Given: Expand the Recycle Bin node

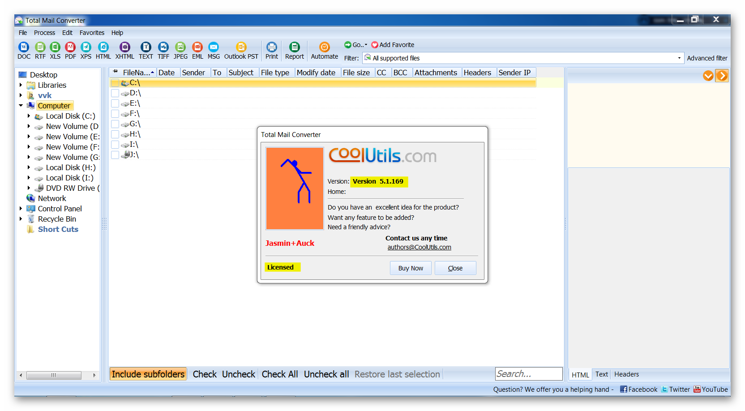Looking at the screenshot, I should [x=21, y=219].
